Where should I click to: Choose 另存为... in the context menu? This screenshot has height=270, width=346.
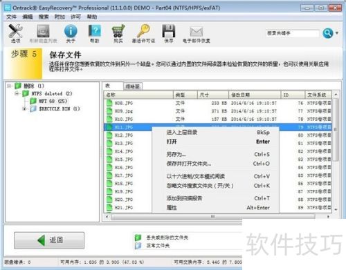[x=215, y=155]
